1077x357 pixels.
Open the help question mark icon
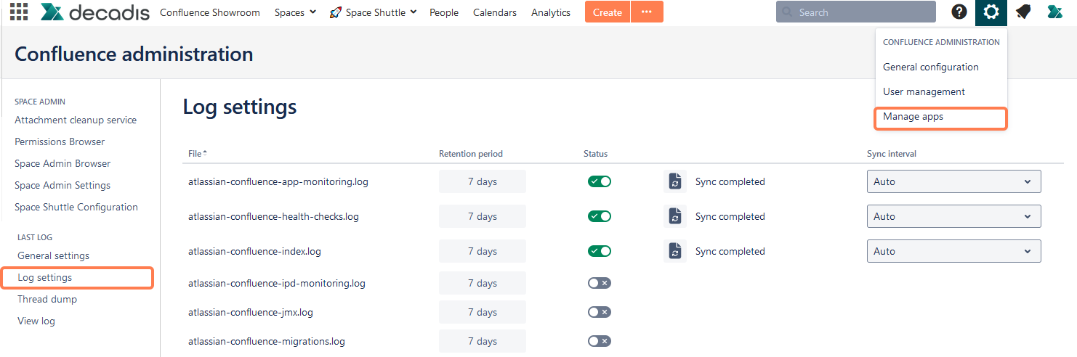(x=959, y=12)
